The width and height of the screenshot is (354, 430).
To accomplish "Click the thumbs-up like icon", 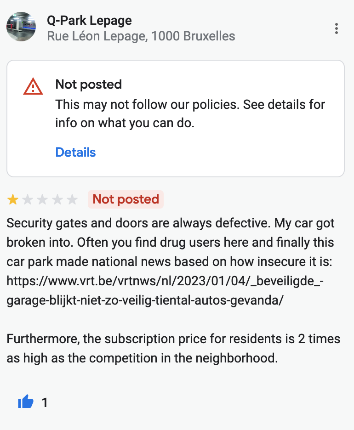I will (26, 402).
